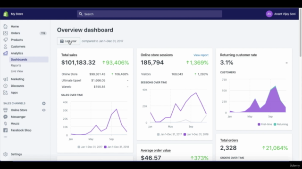The height and width of the screenshot is (169, 302).
Task: Add a sales channel plus icon
Action: pos(44,103)
